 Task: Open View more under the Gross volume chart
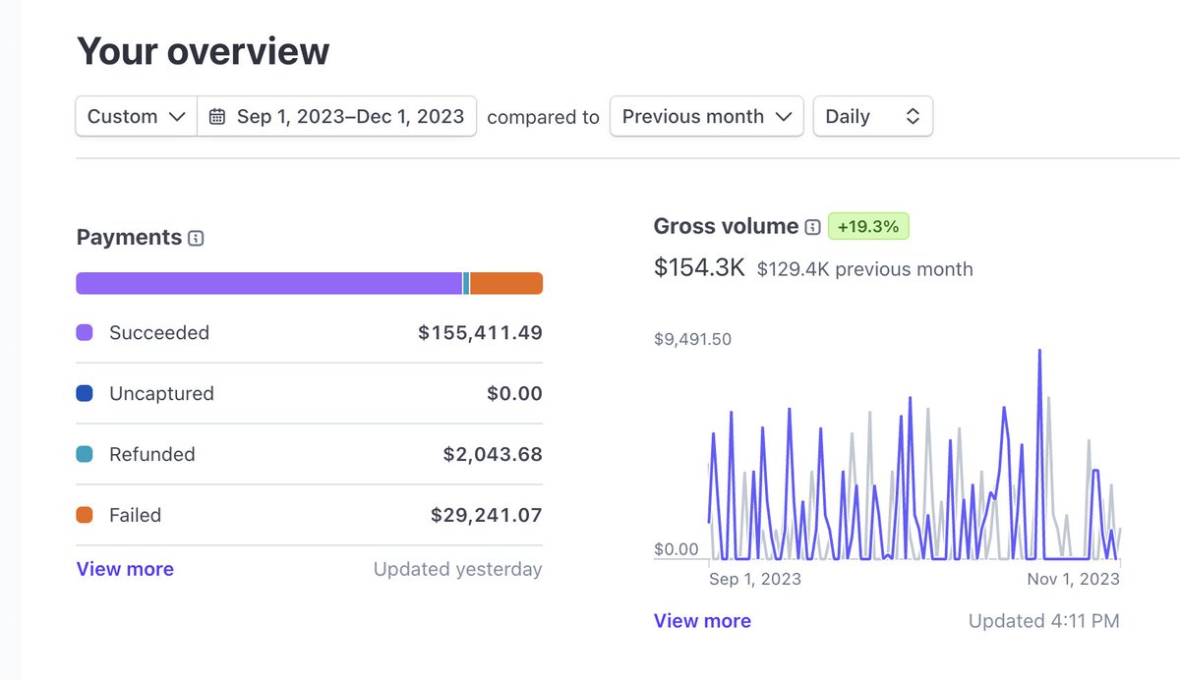point(701,620)
